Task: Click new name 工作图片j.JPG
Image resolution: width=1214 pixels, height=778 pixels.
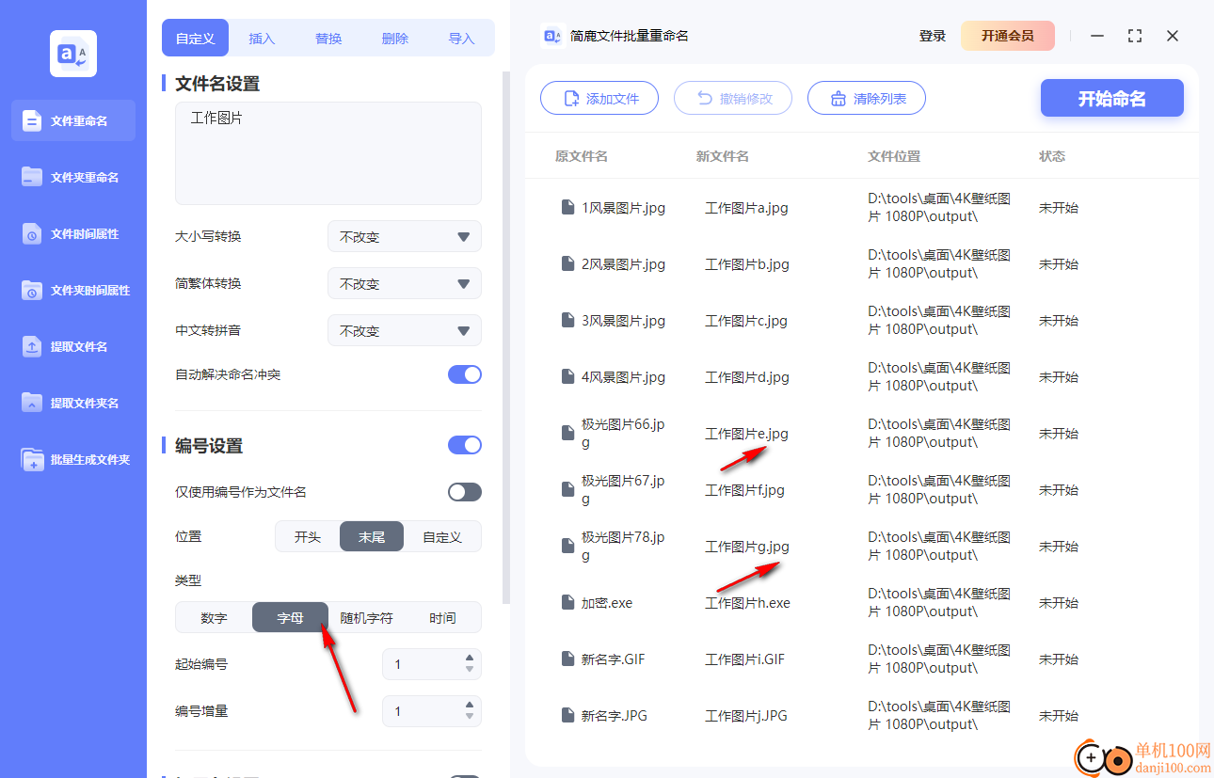Action: point(746,716)
